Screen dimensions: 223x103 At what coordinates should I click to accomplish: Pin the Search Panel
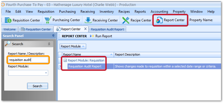(x=53, y=36)
